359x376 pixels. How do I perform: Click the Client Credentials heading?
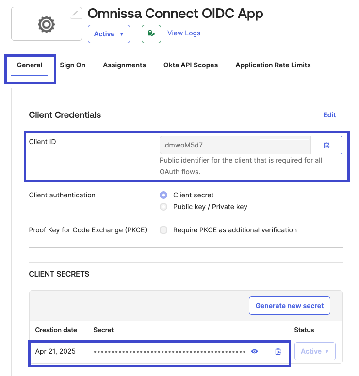[x=65, y=115]
